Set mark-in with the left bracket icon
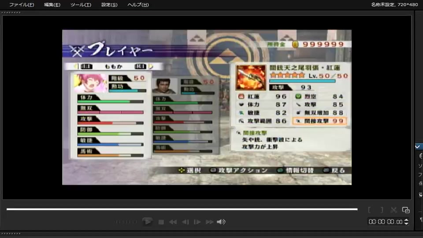 coord(369,210)
